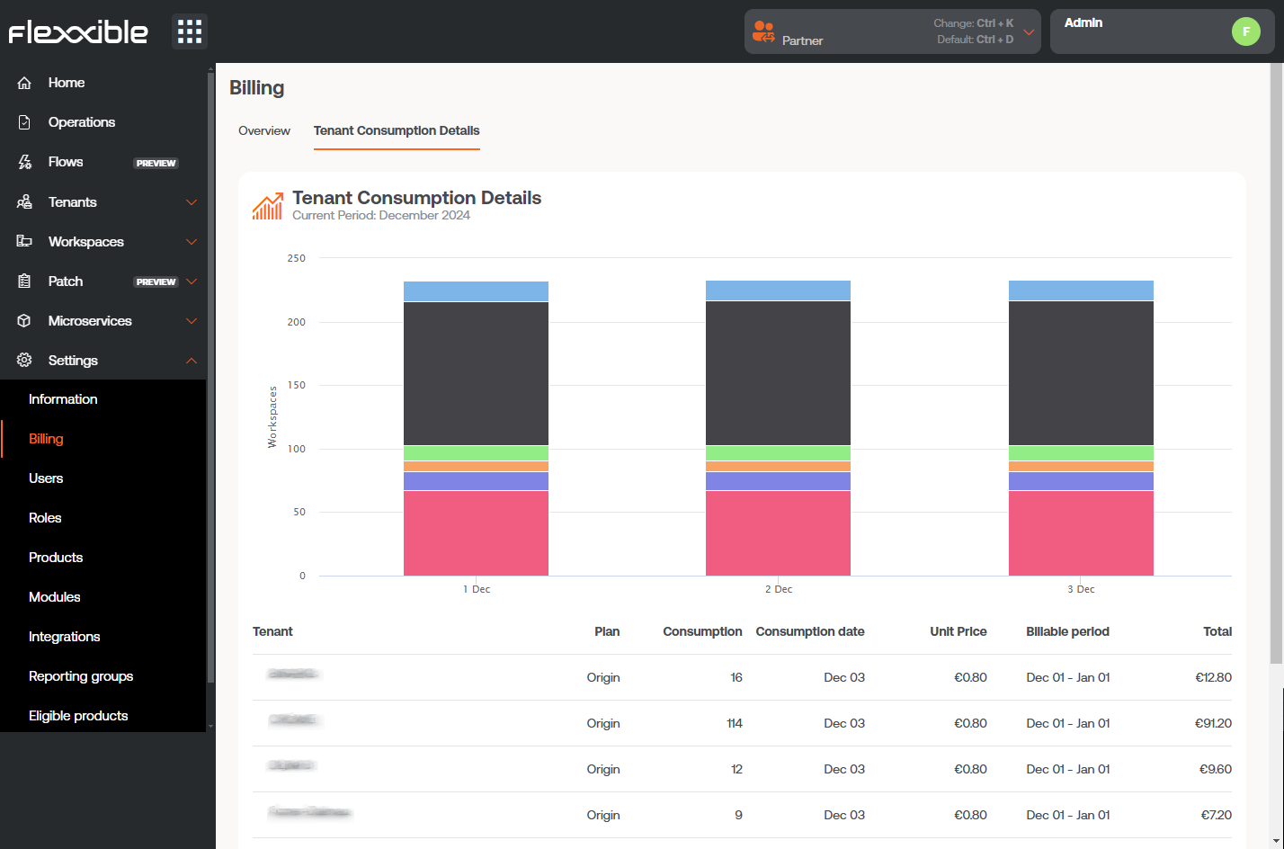
Task: Click the dark gray segment of 2 Dec bar
Action: pyautogui.click(x=778, y=373)
